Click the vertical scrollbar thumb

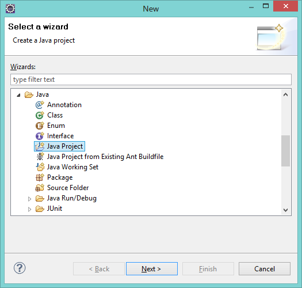pos(285,151)
